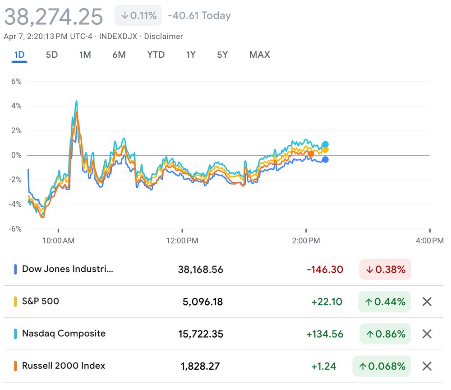Click the Russell 2000 0.068% up badge
The width and height of the screenshot is (451, 390).
pos(382,366)
